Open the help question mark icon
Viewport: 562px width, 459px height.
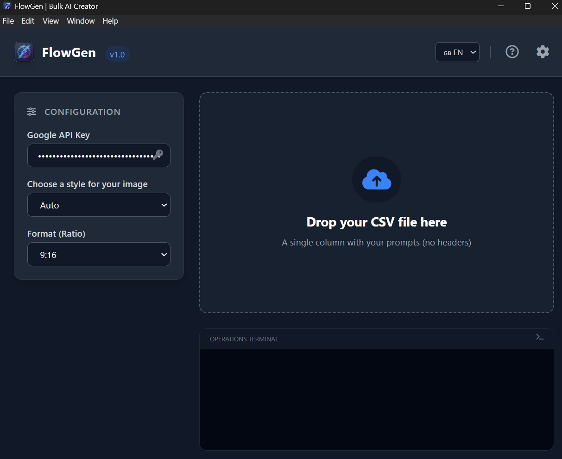(512, 51)
